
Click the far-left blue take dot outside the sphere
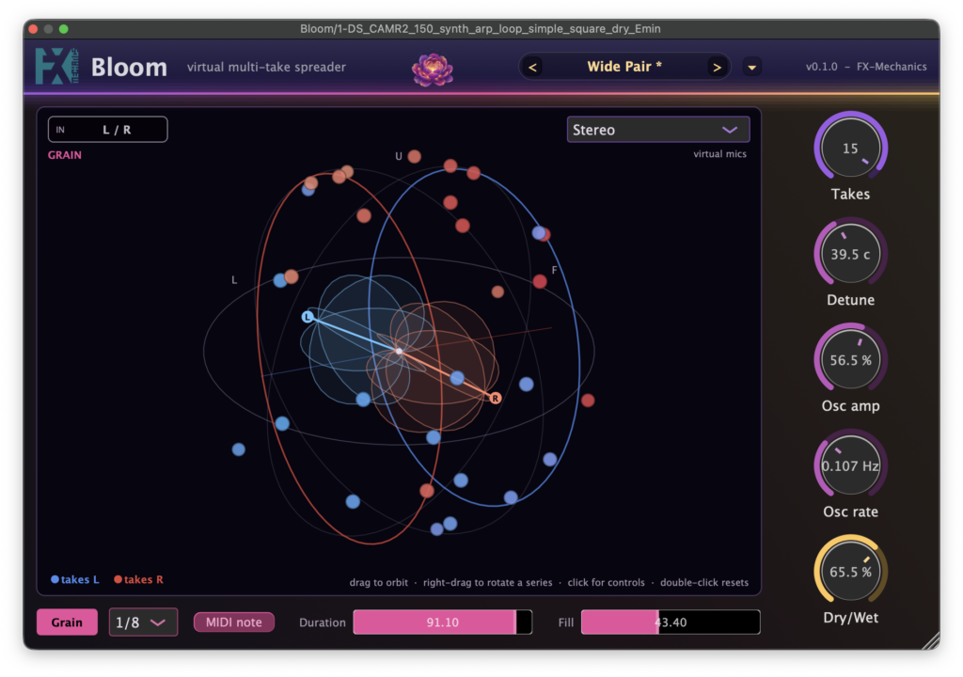(x=238, y=449)
